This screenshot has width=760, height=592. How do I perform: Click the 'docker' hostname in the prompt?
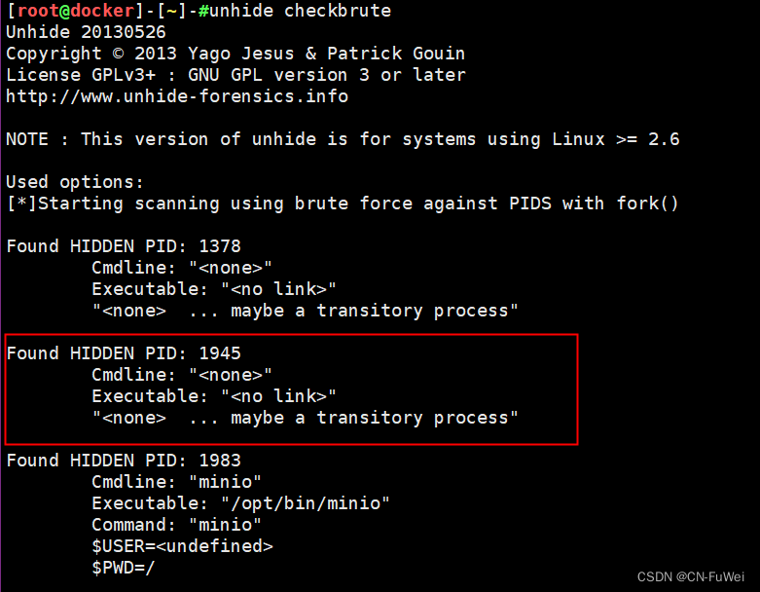pyautogui.click(x=102, y=11)
